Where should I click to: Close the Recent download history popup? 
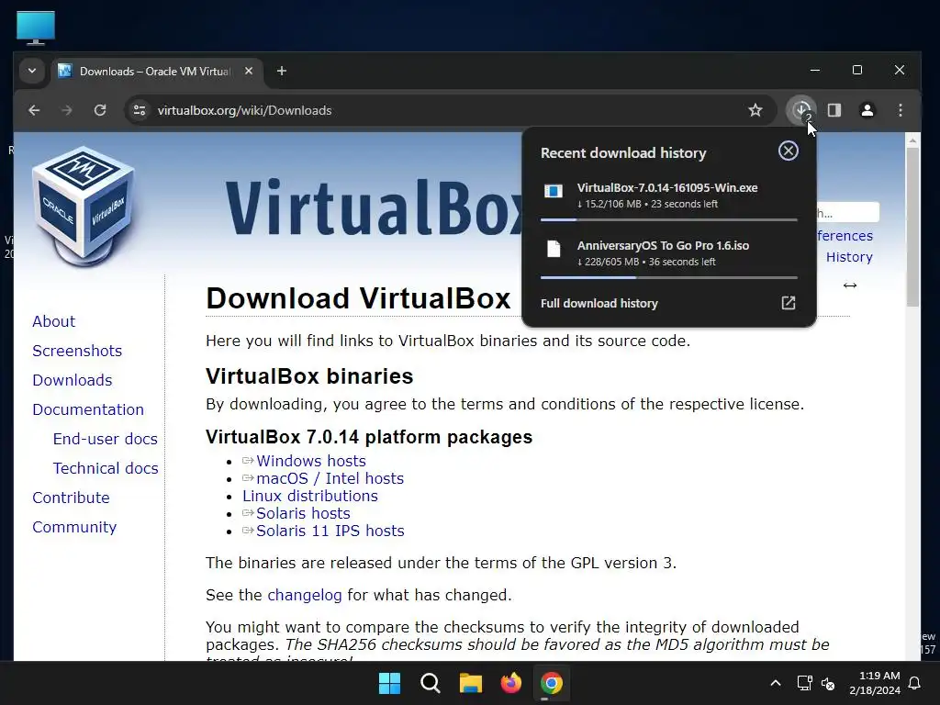tap(788, 151)
